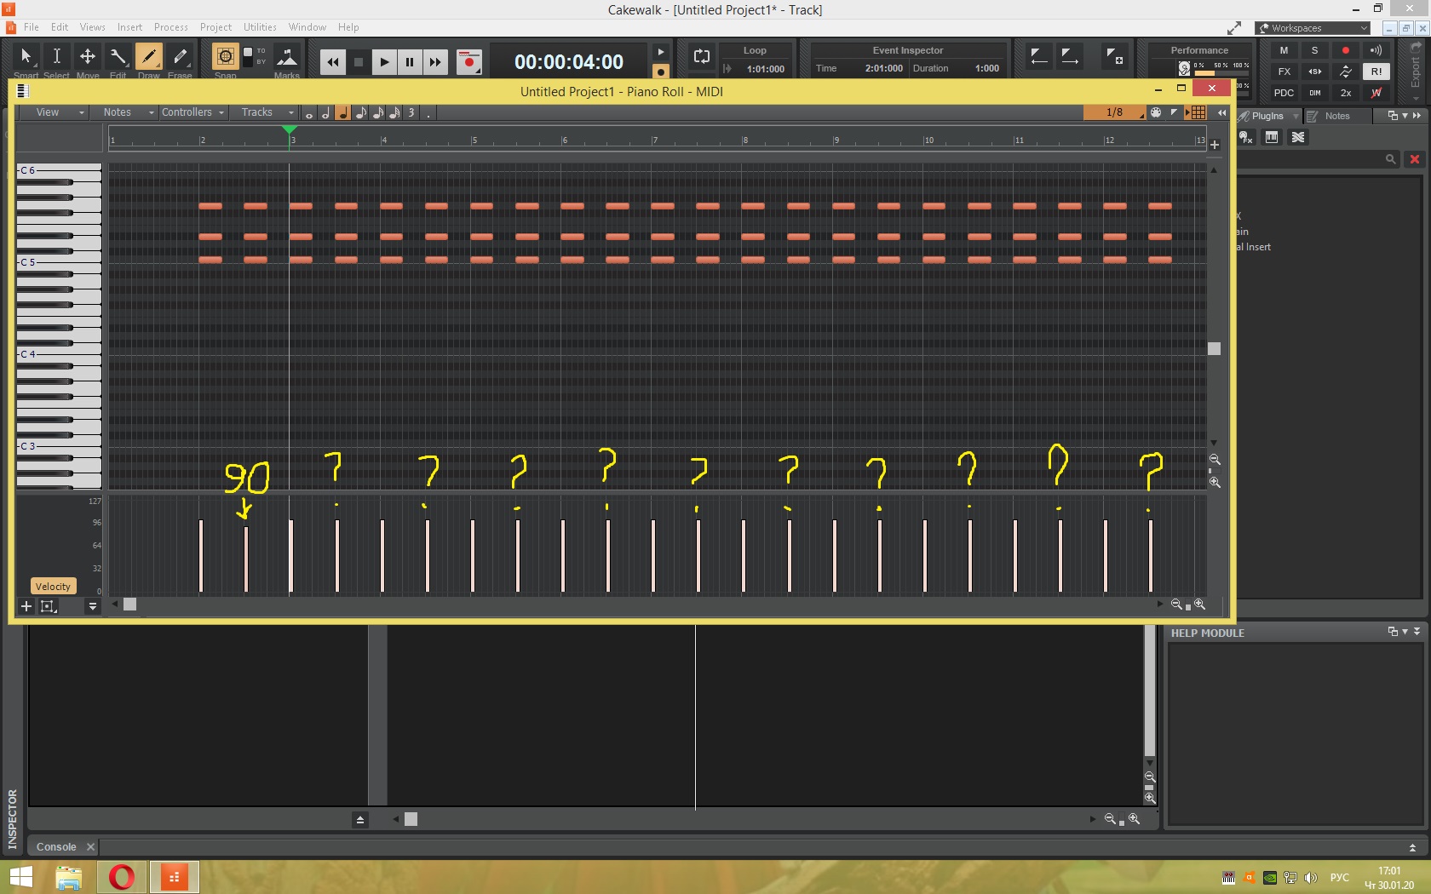
Task: Select eighth note draw duration
Action: tap(360, 113)
